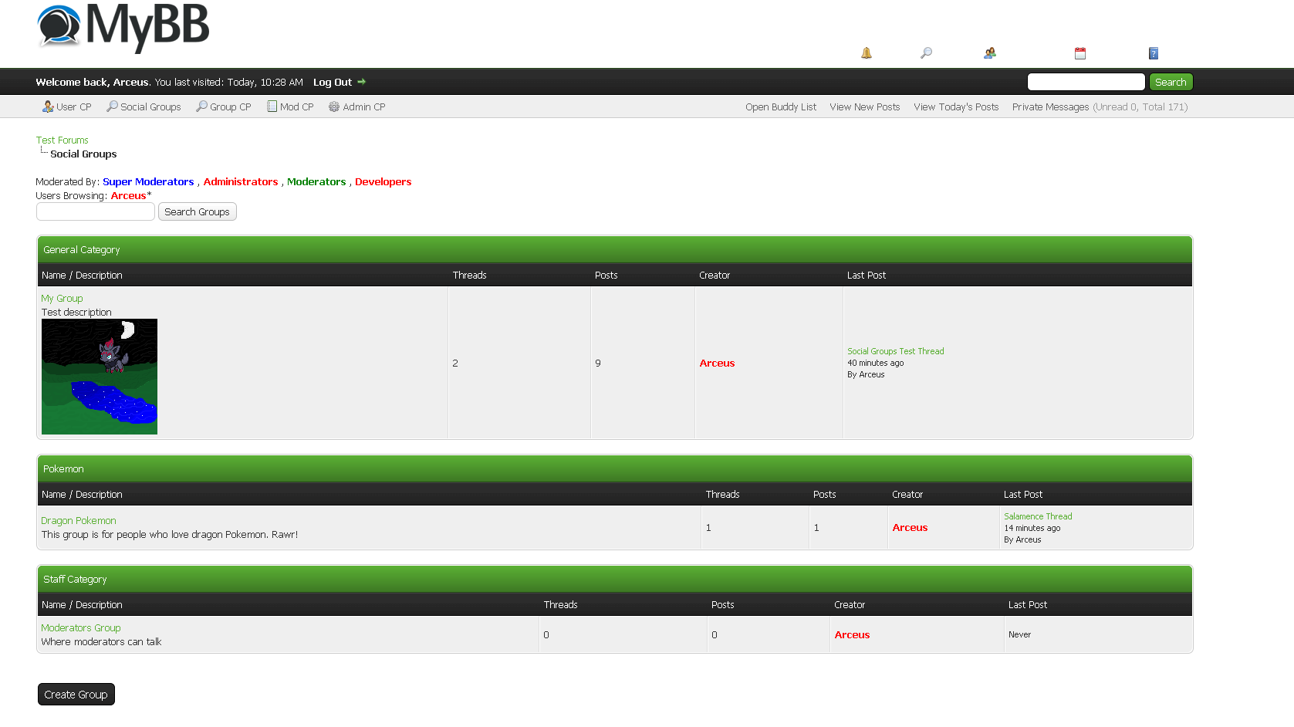Click the Test Forums breadcrumb link
The image size is (1294, 727).
62,140
